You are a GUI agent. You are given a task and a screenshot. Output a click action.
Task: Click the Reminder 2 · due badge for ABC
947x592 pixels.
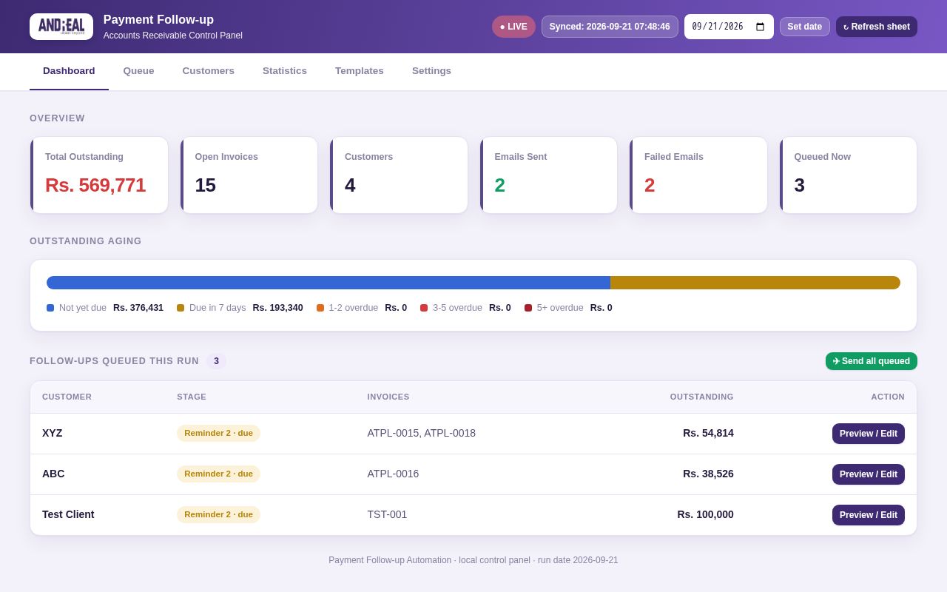(218, 474)
